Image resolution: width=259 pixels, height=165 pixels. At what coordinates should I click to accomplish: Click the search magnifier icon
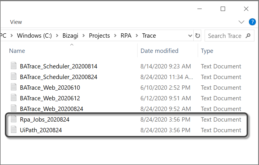[248, 36]
